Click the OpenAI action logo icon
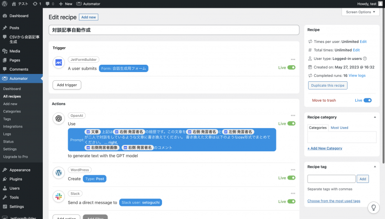This screenshot has height=219, width=385. [x=59, y=119]
